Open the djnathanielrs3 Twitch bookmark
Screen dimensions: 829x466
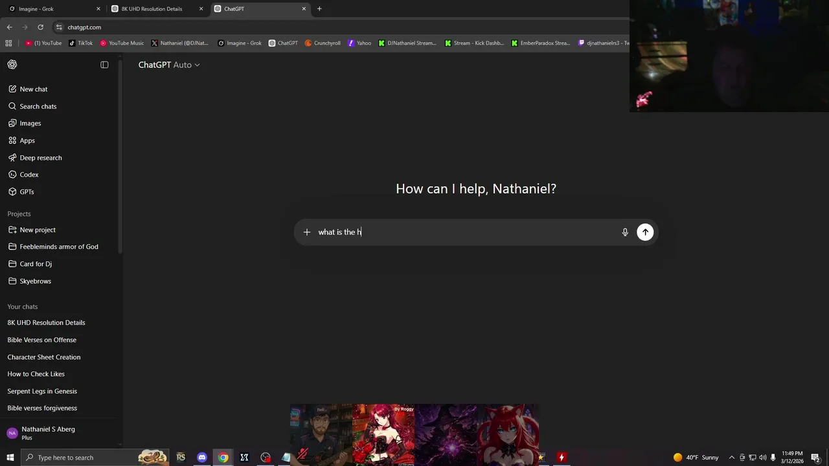[x=603, y=43]
